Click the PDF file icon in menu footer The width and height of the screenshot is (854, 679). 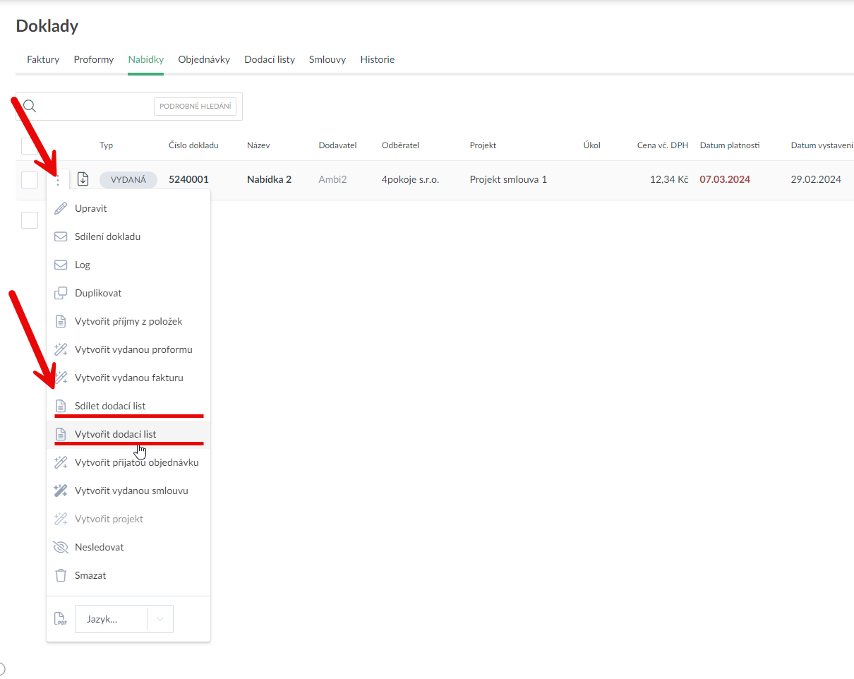[61, 619]
